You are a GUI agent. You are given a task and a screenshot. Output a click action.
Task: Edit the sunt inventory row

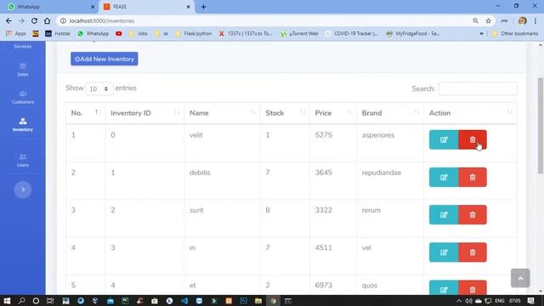[x=444, y=215]
